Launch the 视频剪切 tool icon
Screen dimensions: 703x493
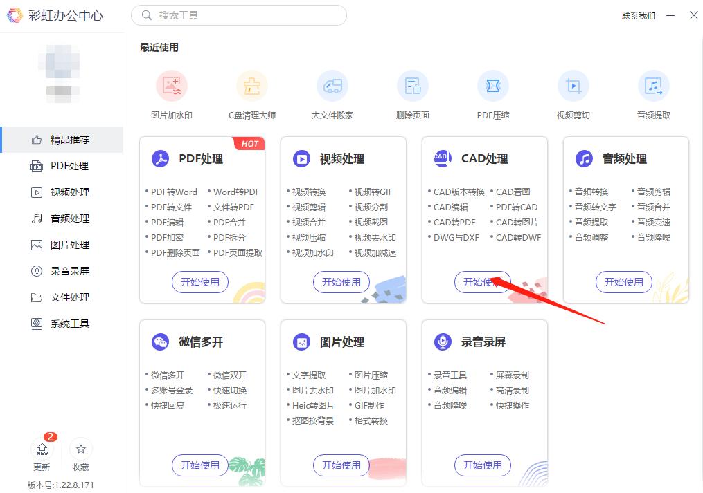573,84
